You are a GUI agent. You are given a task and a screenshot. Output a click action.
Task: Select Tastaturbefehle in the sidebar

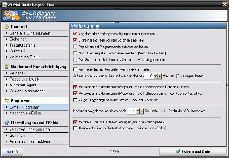[x=36, y=45]
